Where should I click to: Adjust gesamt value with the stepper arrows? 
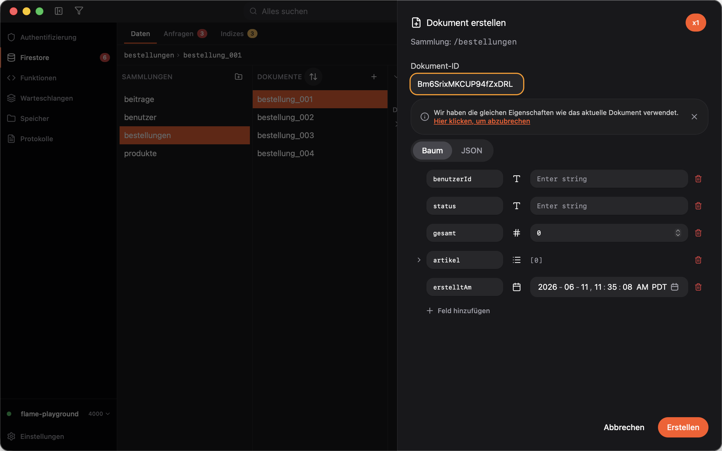678,233
